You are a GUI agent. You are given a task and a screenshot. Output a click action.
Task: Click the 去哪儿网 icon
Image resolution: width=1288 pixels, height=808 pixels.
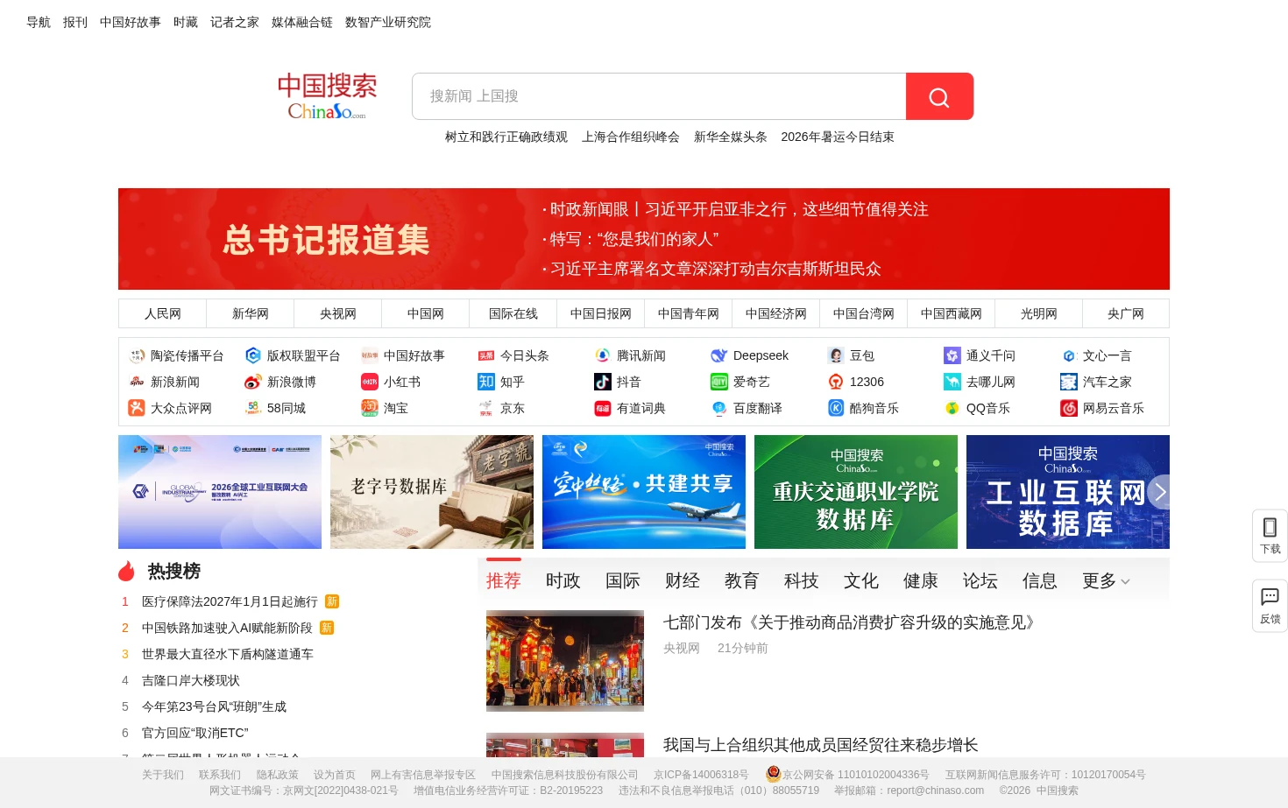click(x=952, y=382)
